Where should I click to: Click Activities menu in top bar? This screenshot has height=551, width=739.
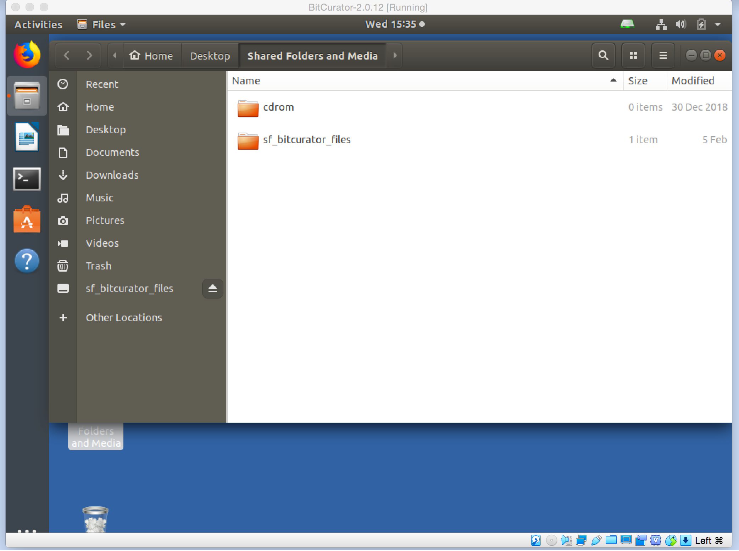click(x=39, y=24)
